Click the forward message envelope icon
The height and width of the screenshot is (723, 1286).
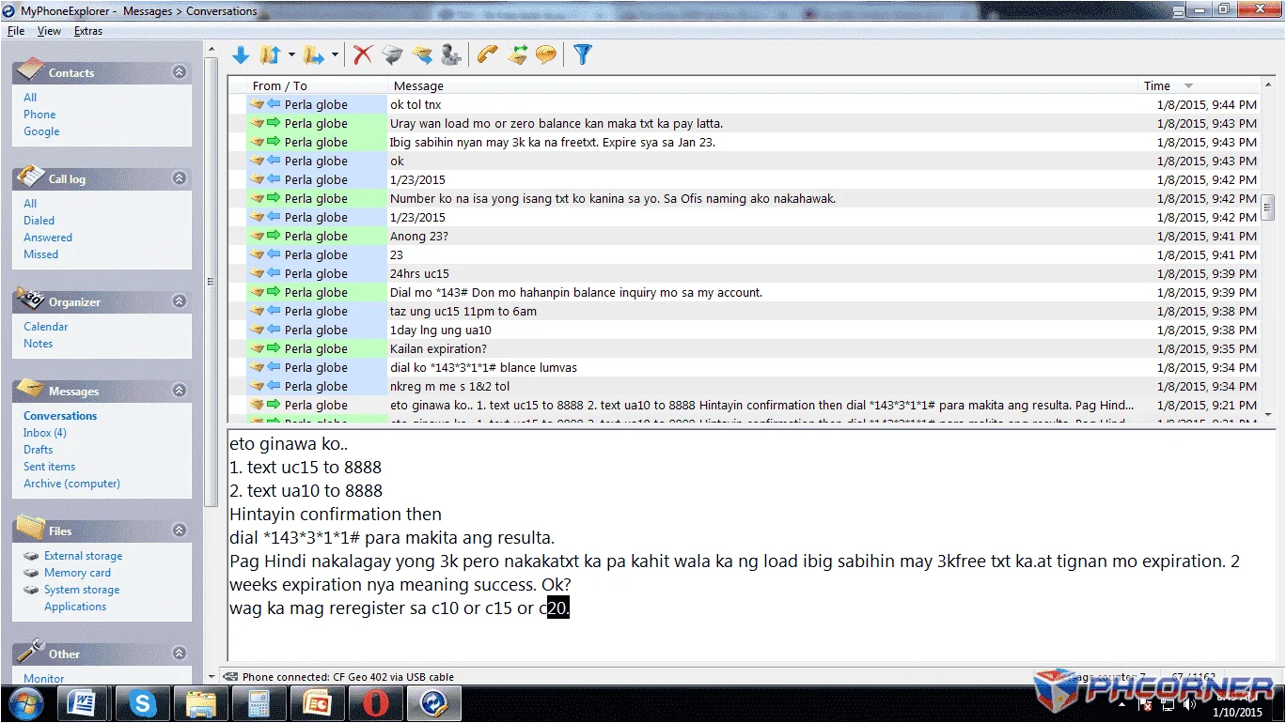pyautogui.click(x=422, y=55)
